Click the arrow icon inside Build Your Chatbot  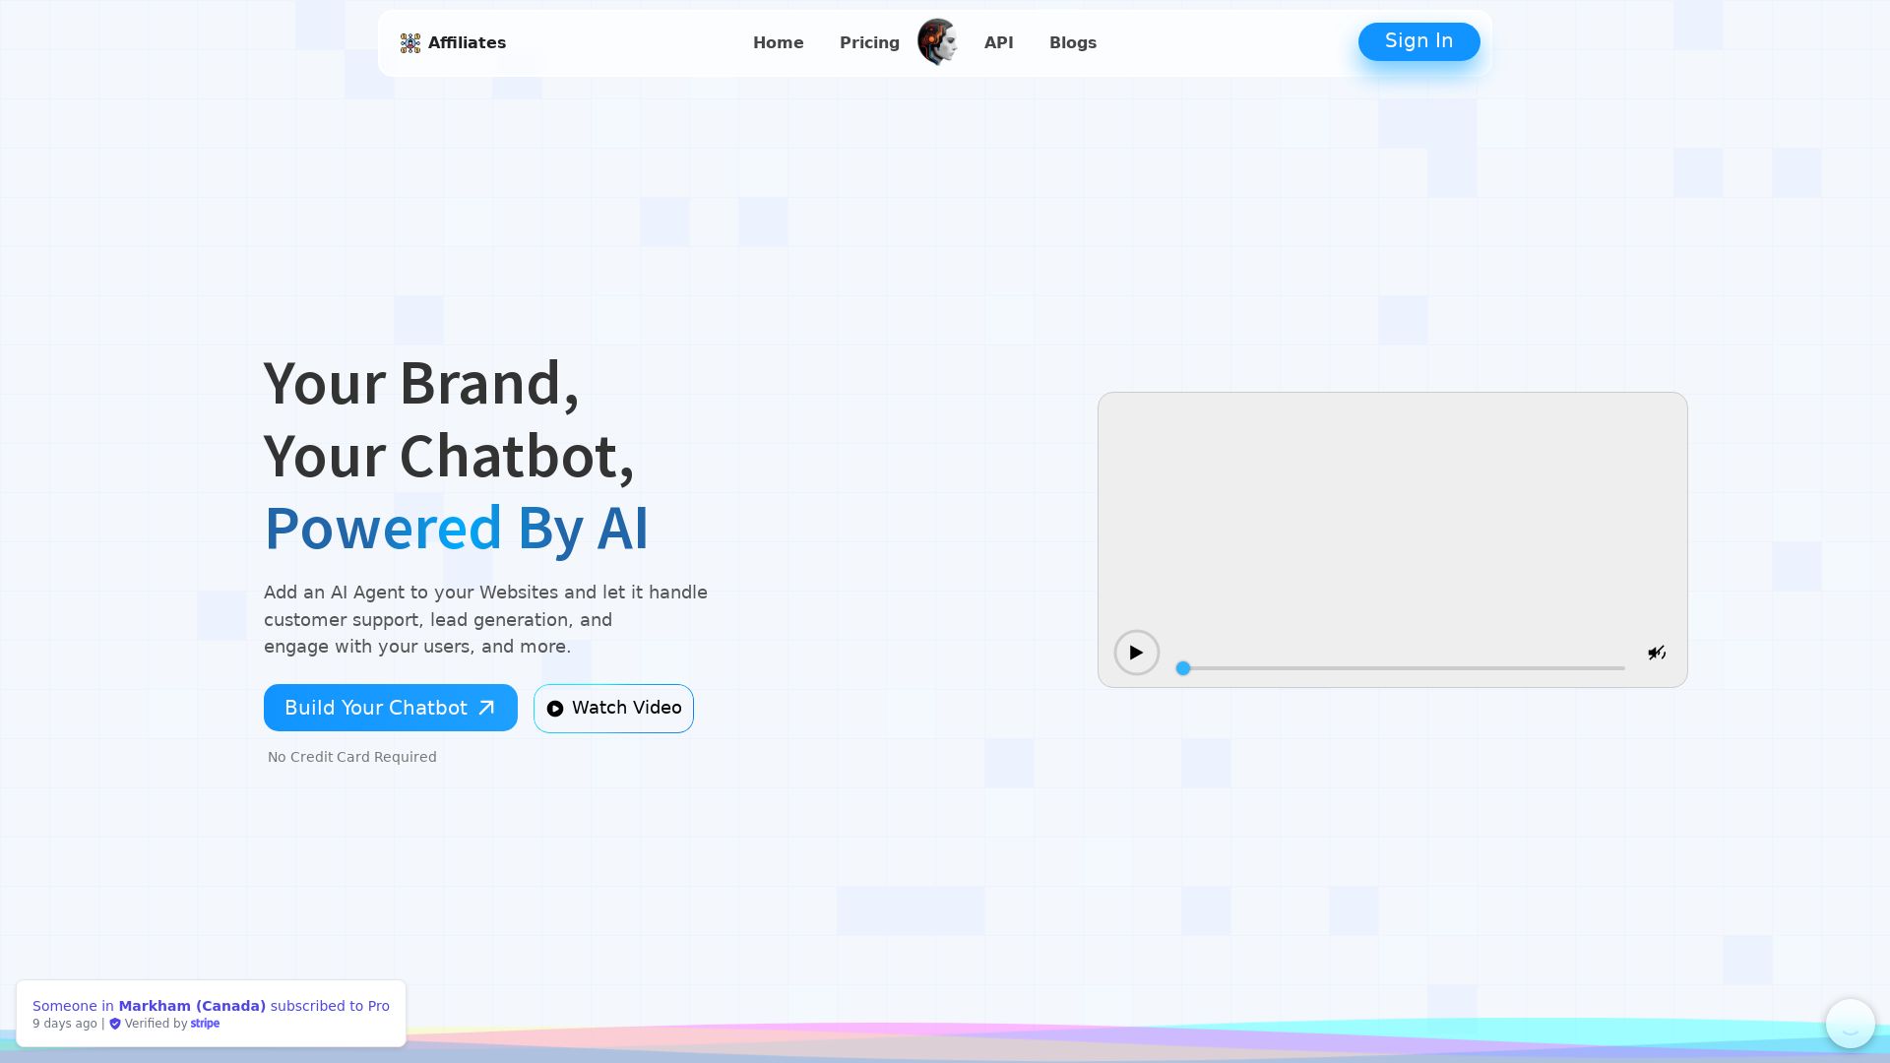[486, 708]
